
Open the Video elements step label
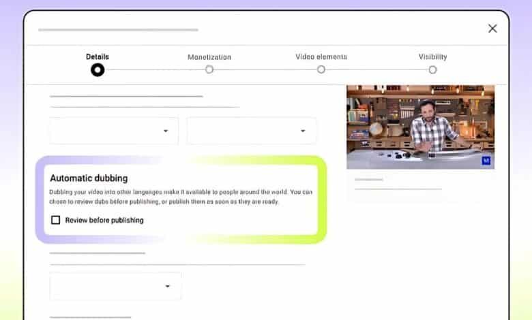321,57
